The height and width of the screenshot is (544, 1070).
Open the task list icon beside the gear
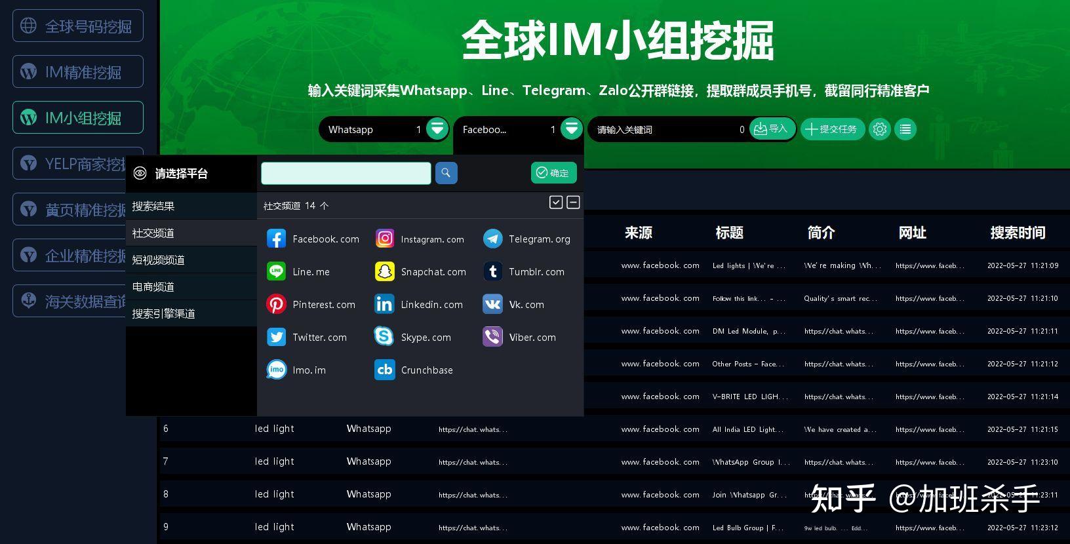click(905, 129)
